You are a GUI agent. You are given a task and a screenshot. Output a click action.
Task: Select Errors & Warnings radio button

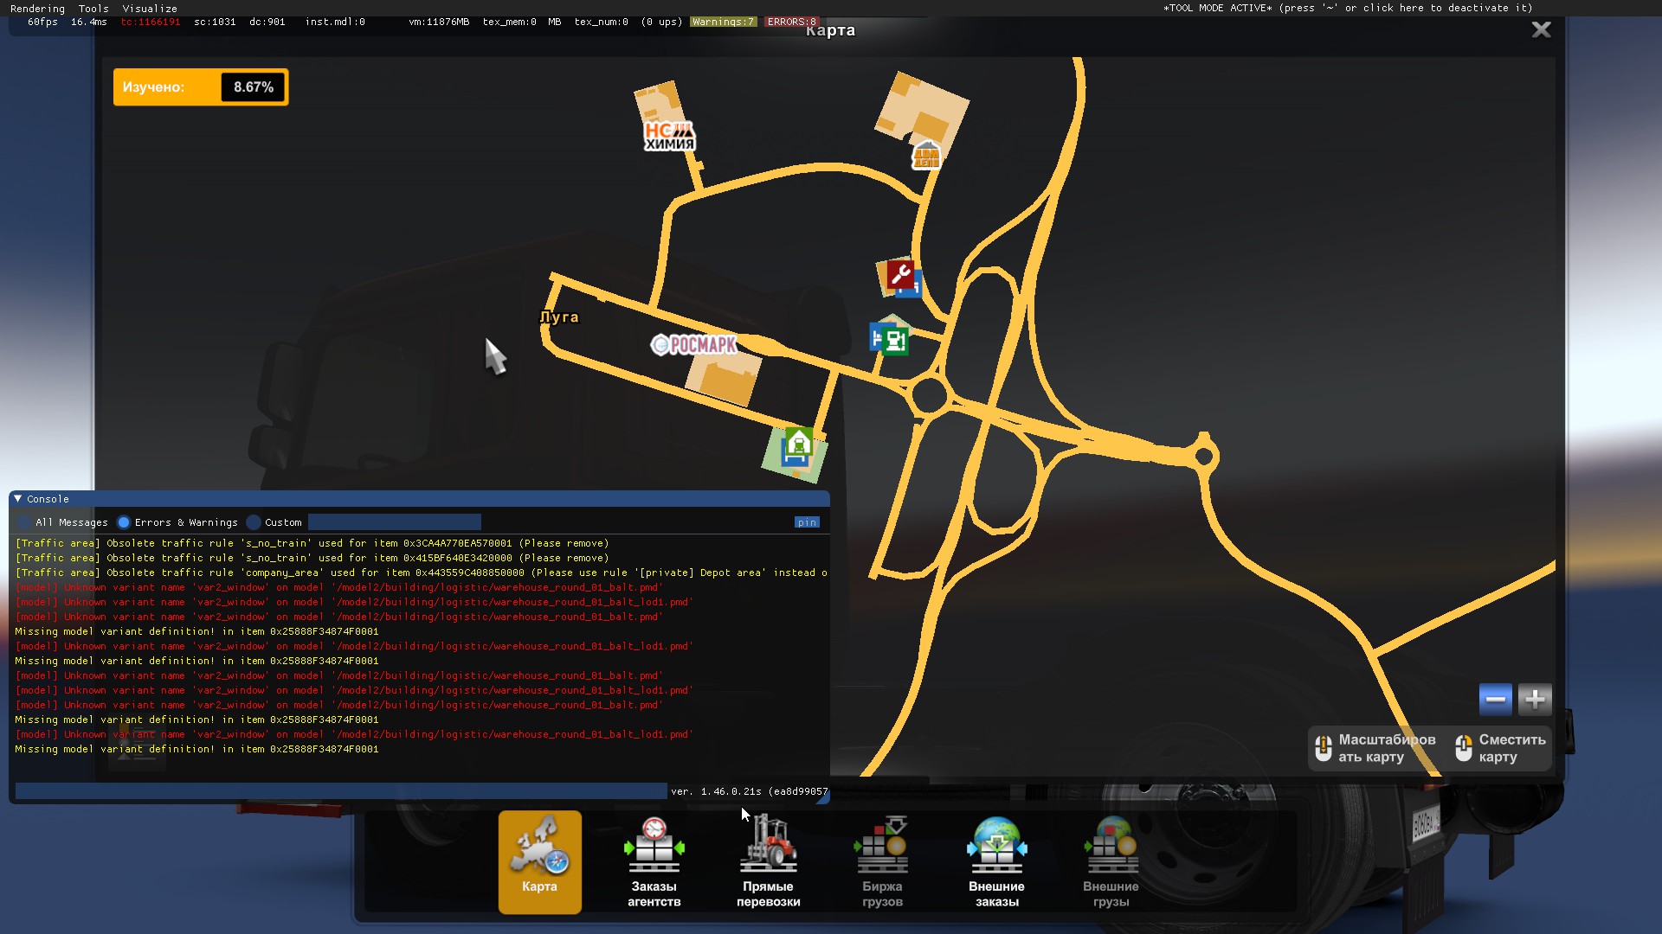pos(124,522)
